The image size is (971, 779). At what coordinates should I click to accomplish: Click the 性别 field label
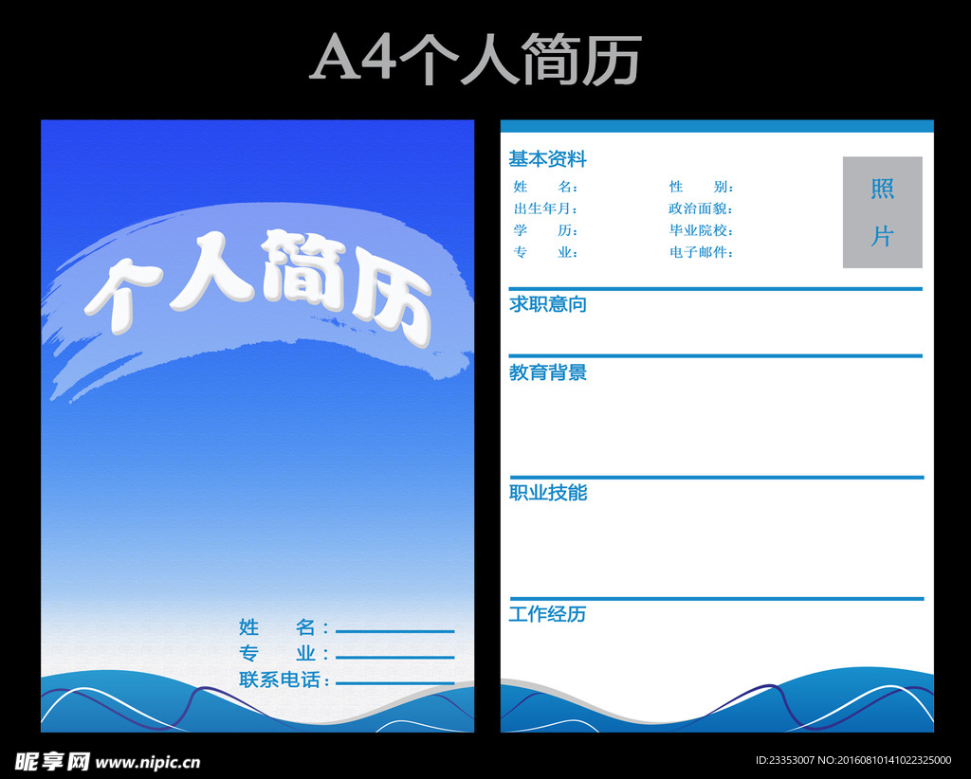[x=701, y=188]
